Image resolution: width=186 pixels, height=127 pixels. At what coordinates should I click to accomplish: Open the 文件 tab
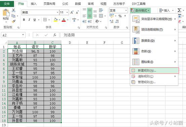pyautogui.click(x=7, y=4)
